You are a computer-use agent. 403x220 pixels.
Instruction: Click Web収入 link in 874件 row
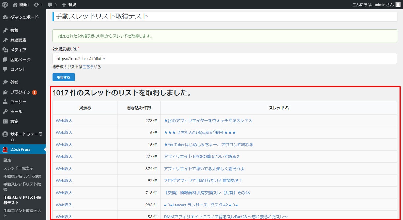point(64,169)
